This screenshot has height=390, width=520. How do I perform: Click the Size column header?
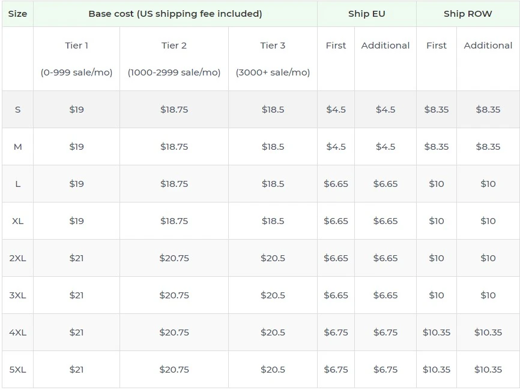17,13
